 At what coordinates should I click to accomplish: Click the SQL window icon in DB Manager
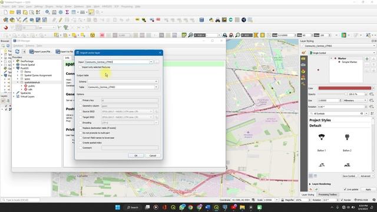coord(24,51)
